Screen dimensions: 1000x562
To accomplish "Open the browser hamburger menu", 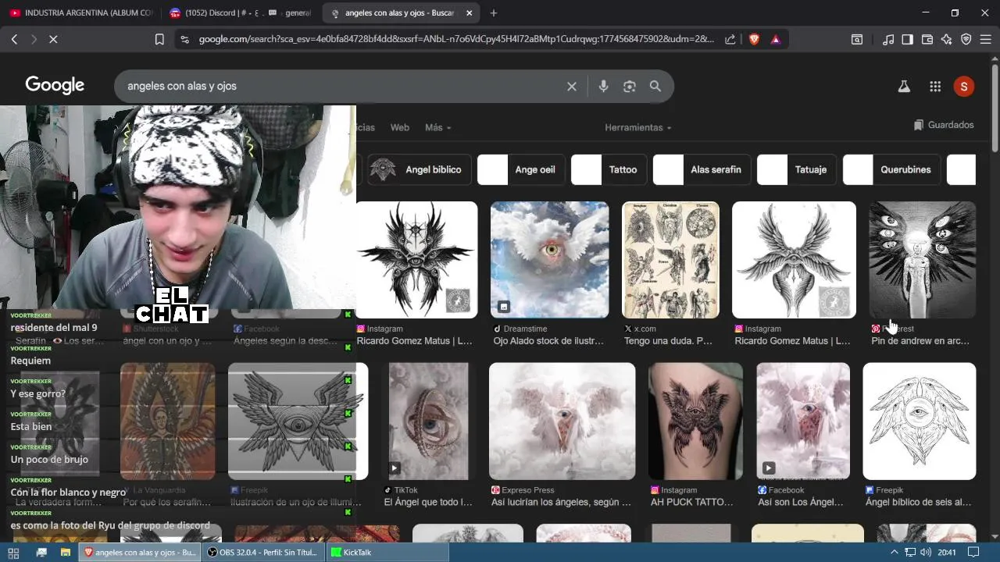I will pyautogui.click(x=986, y=39).
